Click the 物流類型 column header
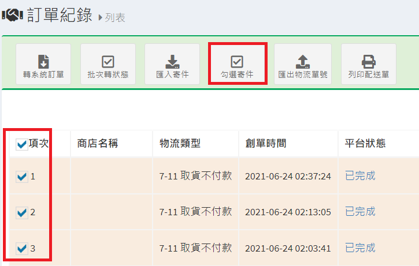 click(x=180, y=143)
